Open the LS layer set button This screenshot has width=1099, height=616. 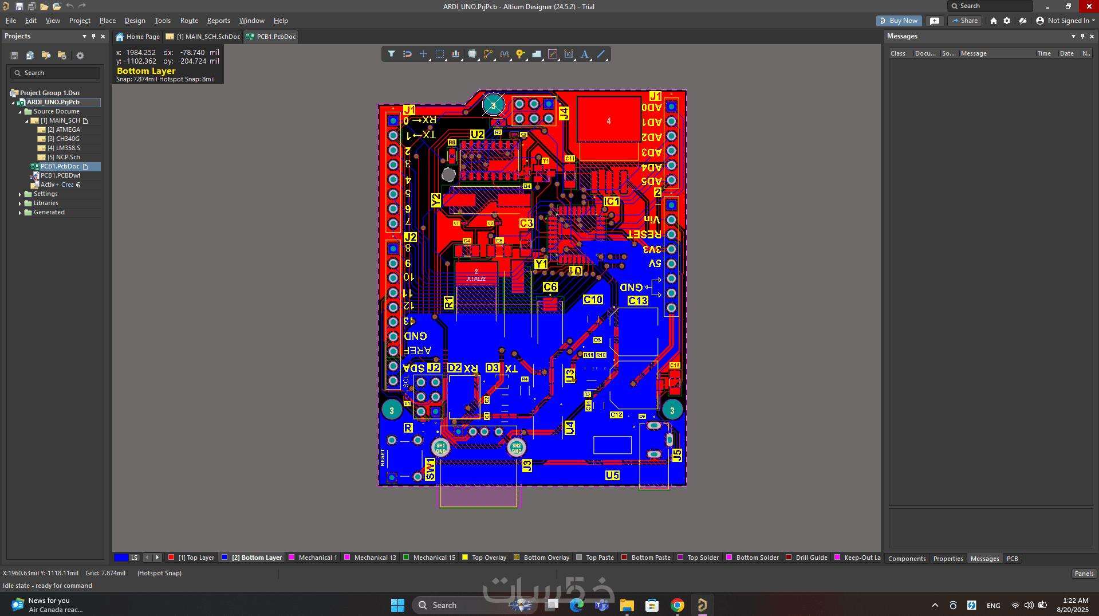(x=134, y=558)
